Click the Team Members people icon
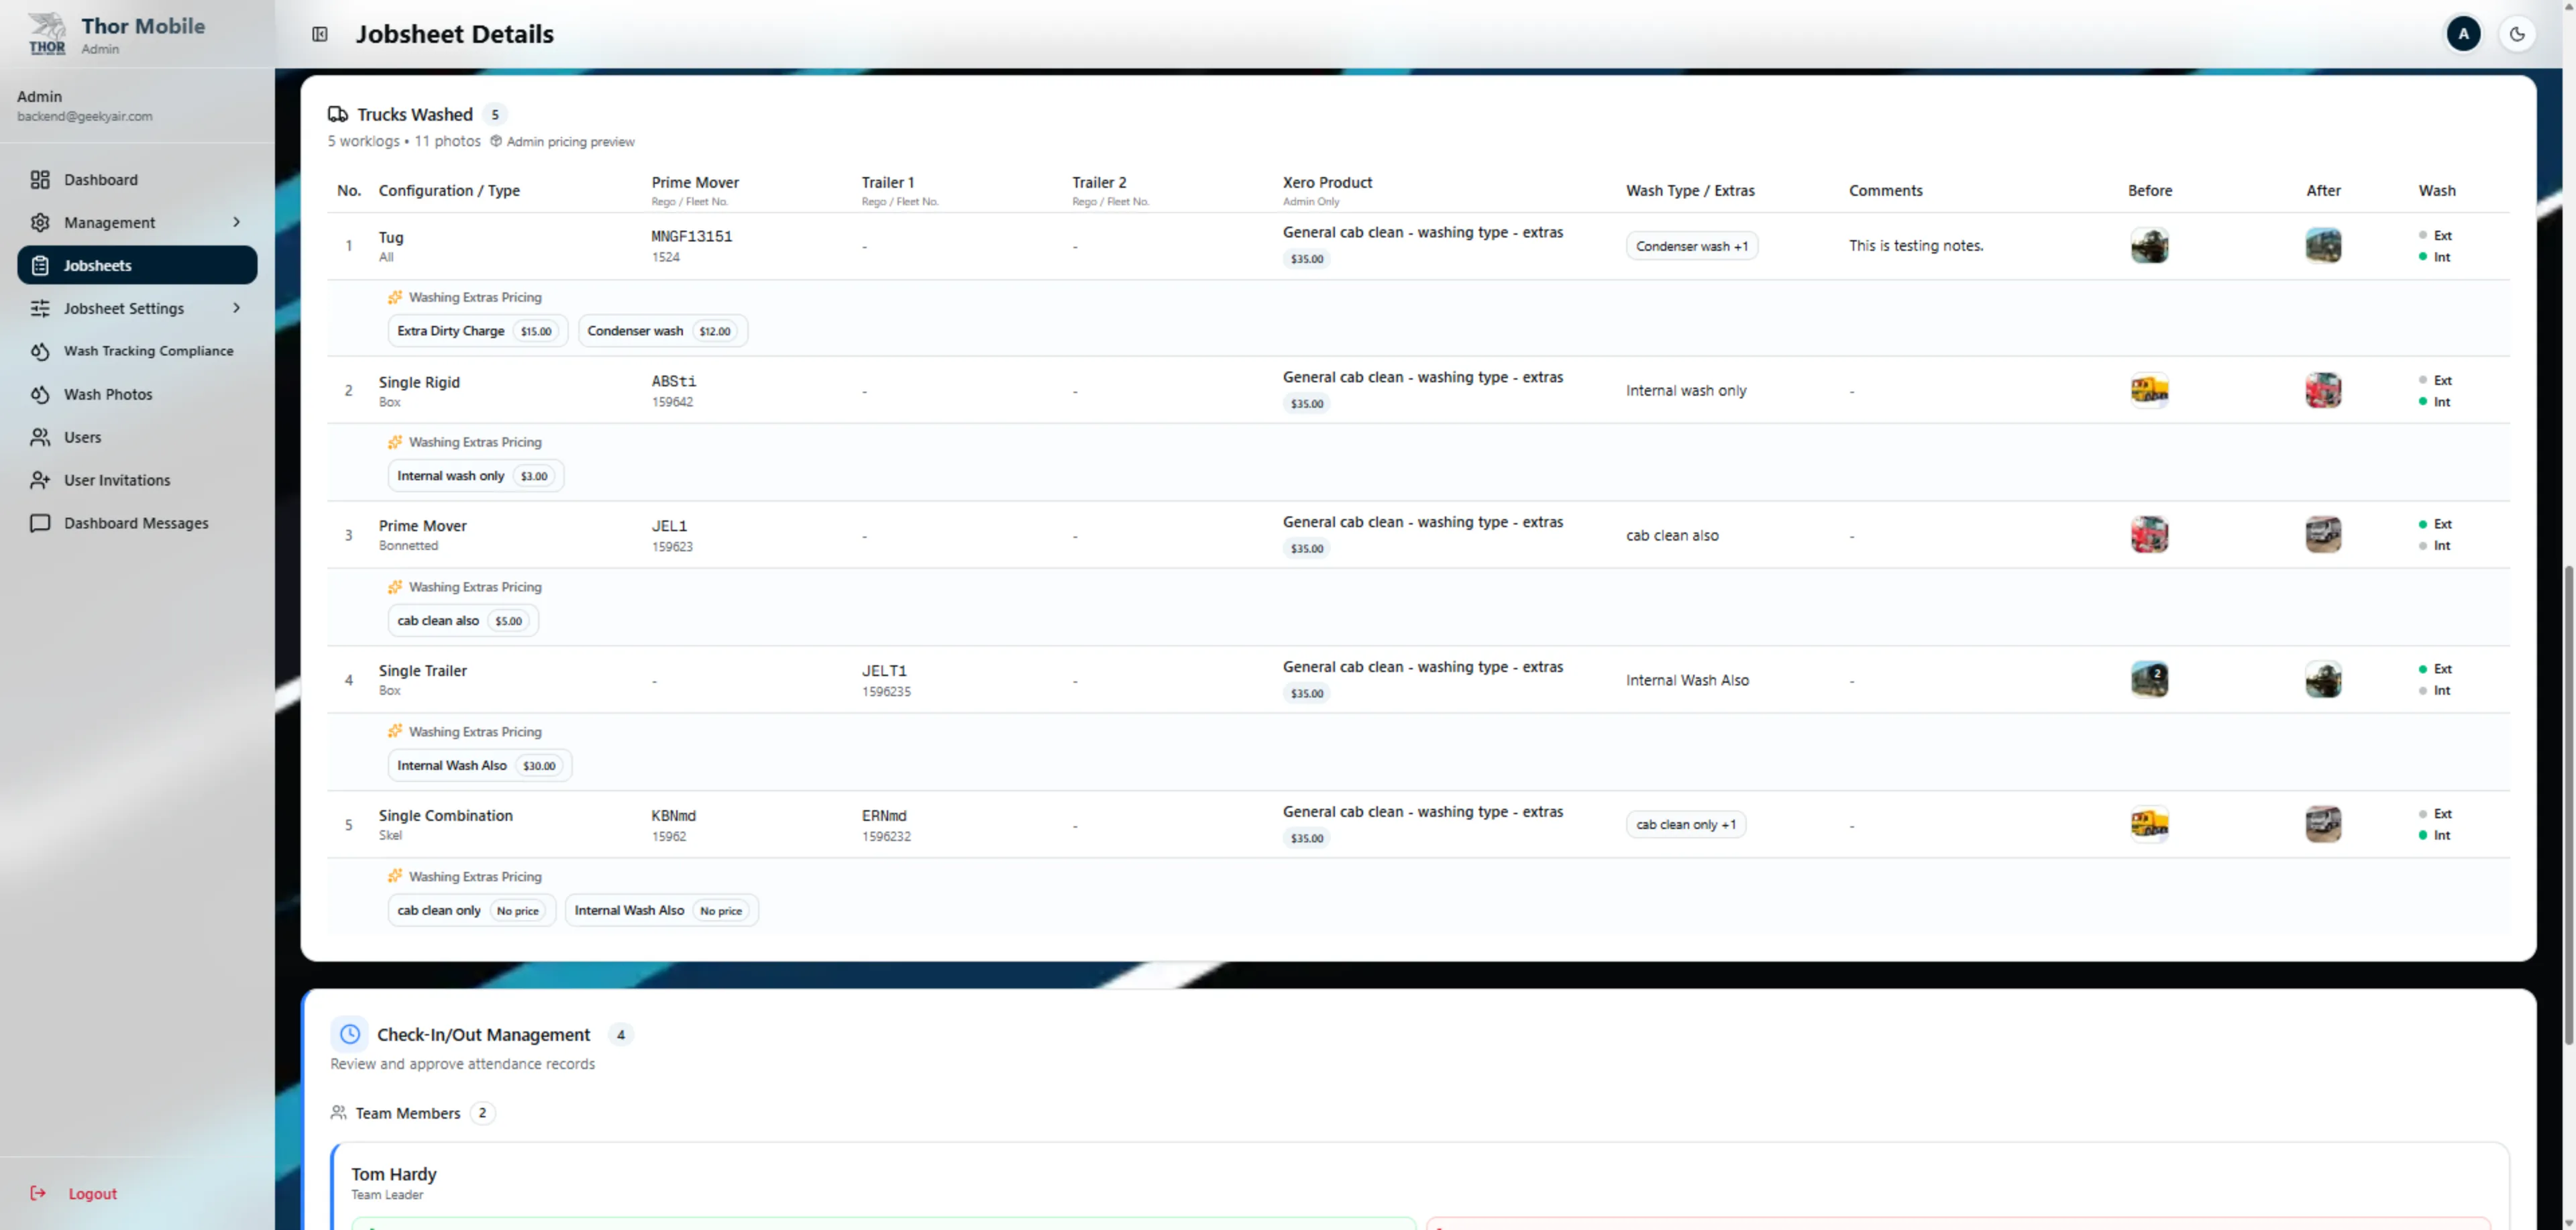The height and width of the screenshot is (1230, 2576). [339, 1113]
